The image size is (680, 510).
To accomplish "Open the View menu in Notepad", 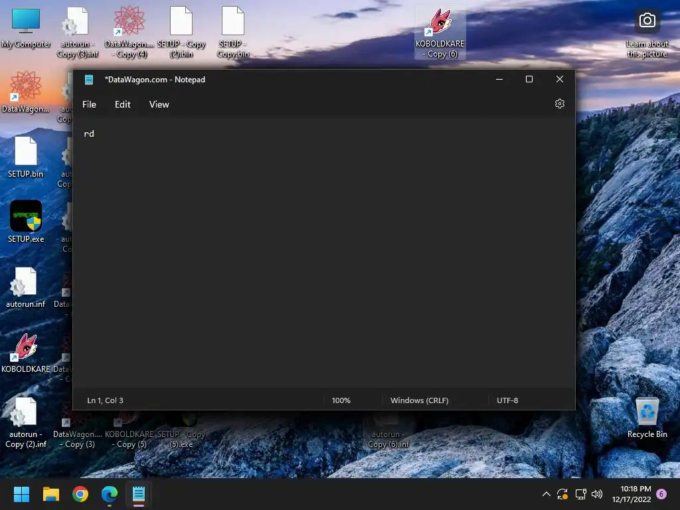I will (159, 104).
